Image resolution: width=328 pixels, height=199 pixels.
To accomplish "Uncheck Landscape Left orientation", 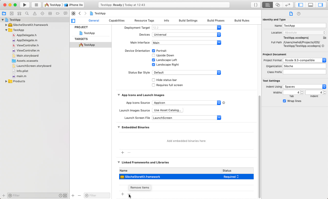I will [x=153, y=60].
